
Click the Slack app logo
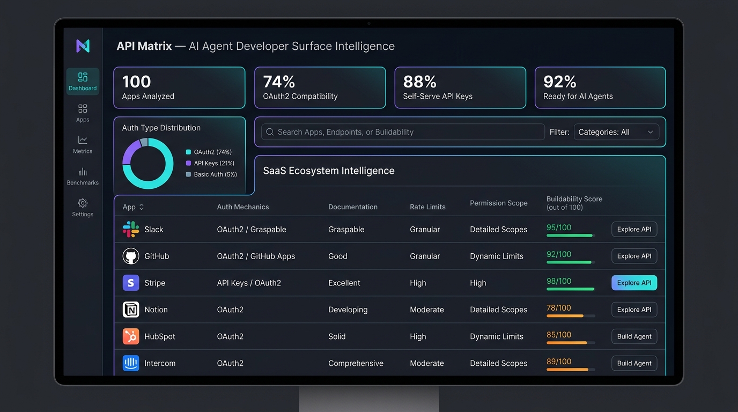click(131, 229)
